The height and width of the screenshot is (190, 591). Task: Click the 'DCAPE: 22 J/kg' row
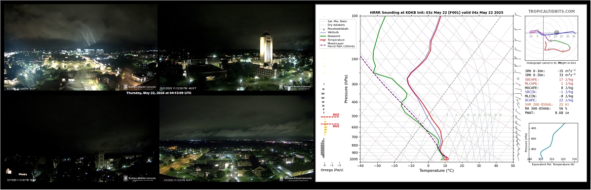549,100
